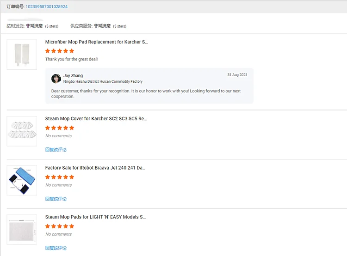Reply to the iRobot Braava Jet review
Image resolution: width=347 pixels, height=256 pixels.
tap(56, 199)
